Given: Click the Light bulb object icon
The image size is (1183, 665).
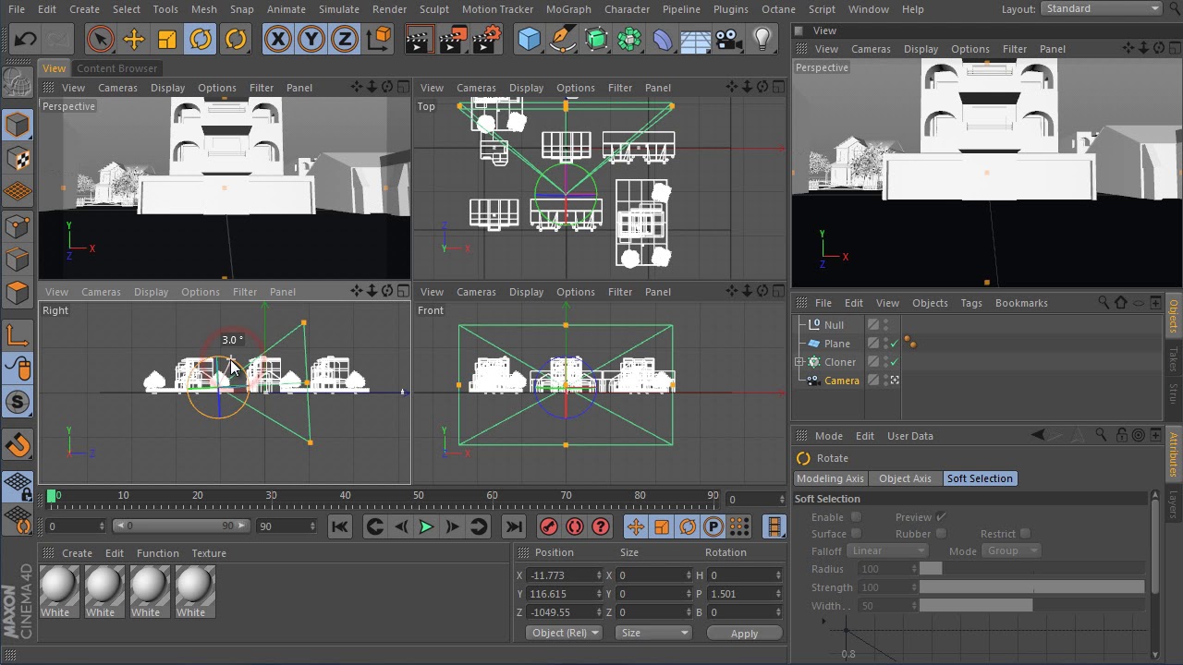Looking at the screenshot, I should 762,39.
